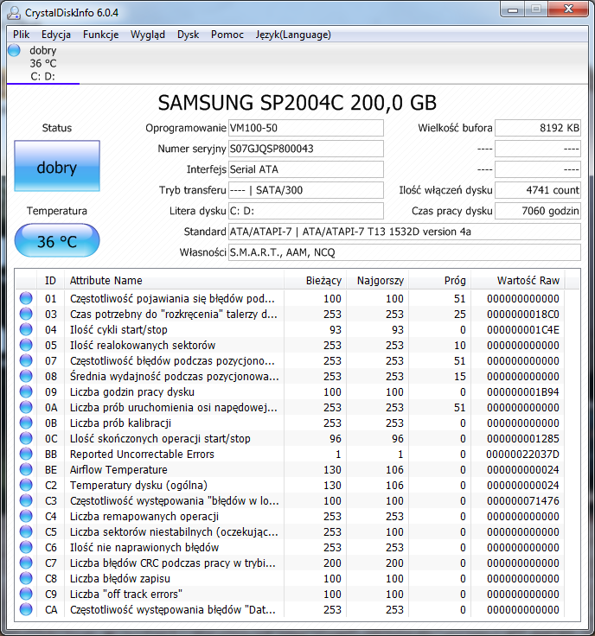Click the status orb for attribute 08

pyautogui.click(x=26, y=376)
